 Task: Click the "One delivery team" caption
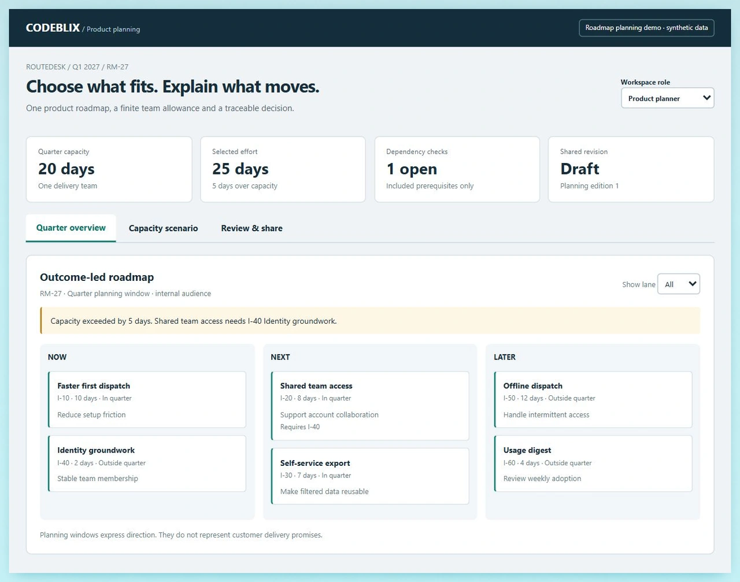(68, 186)
